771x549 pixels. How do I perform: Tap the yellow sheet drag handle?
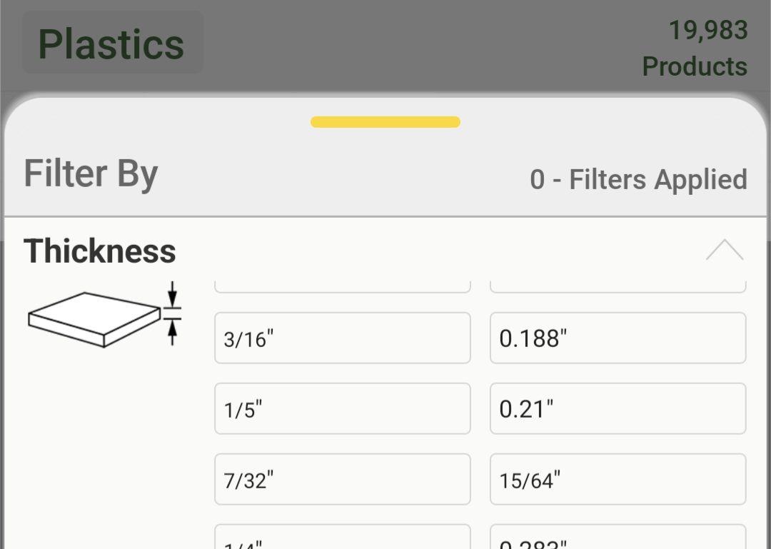[x=385, y=122]
